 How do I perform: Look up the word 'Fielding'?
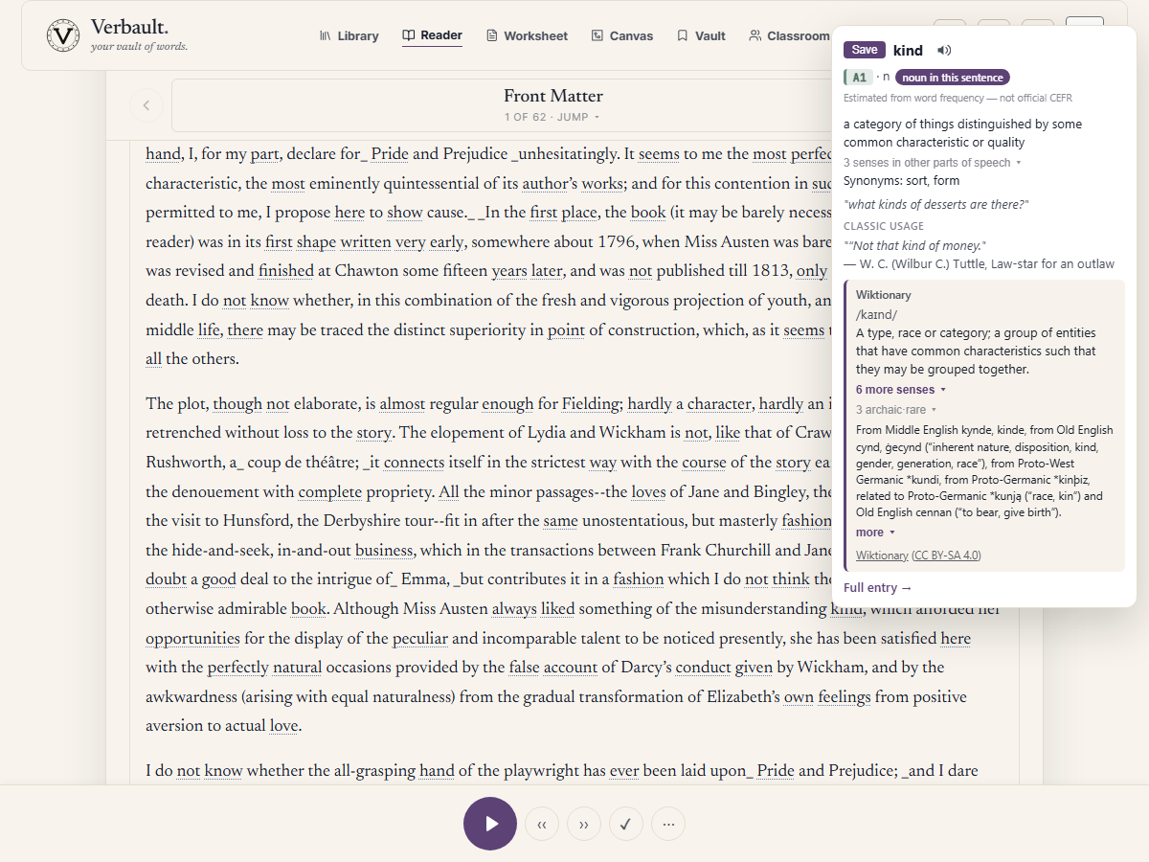tap(590, 404)
